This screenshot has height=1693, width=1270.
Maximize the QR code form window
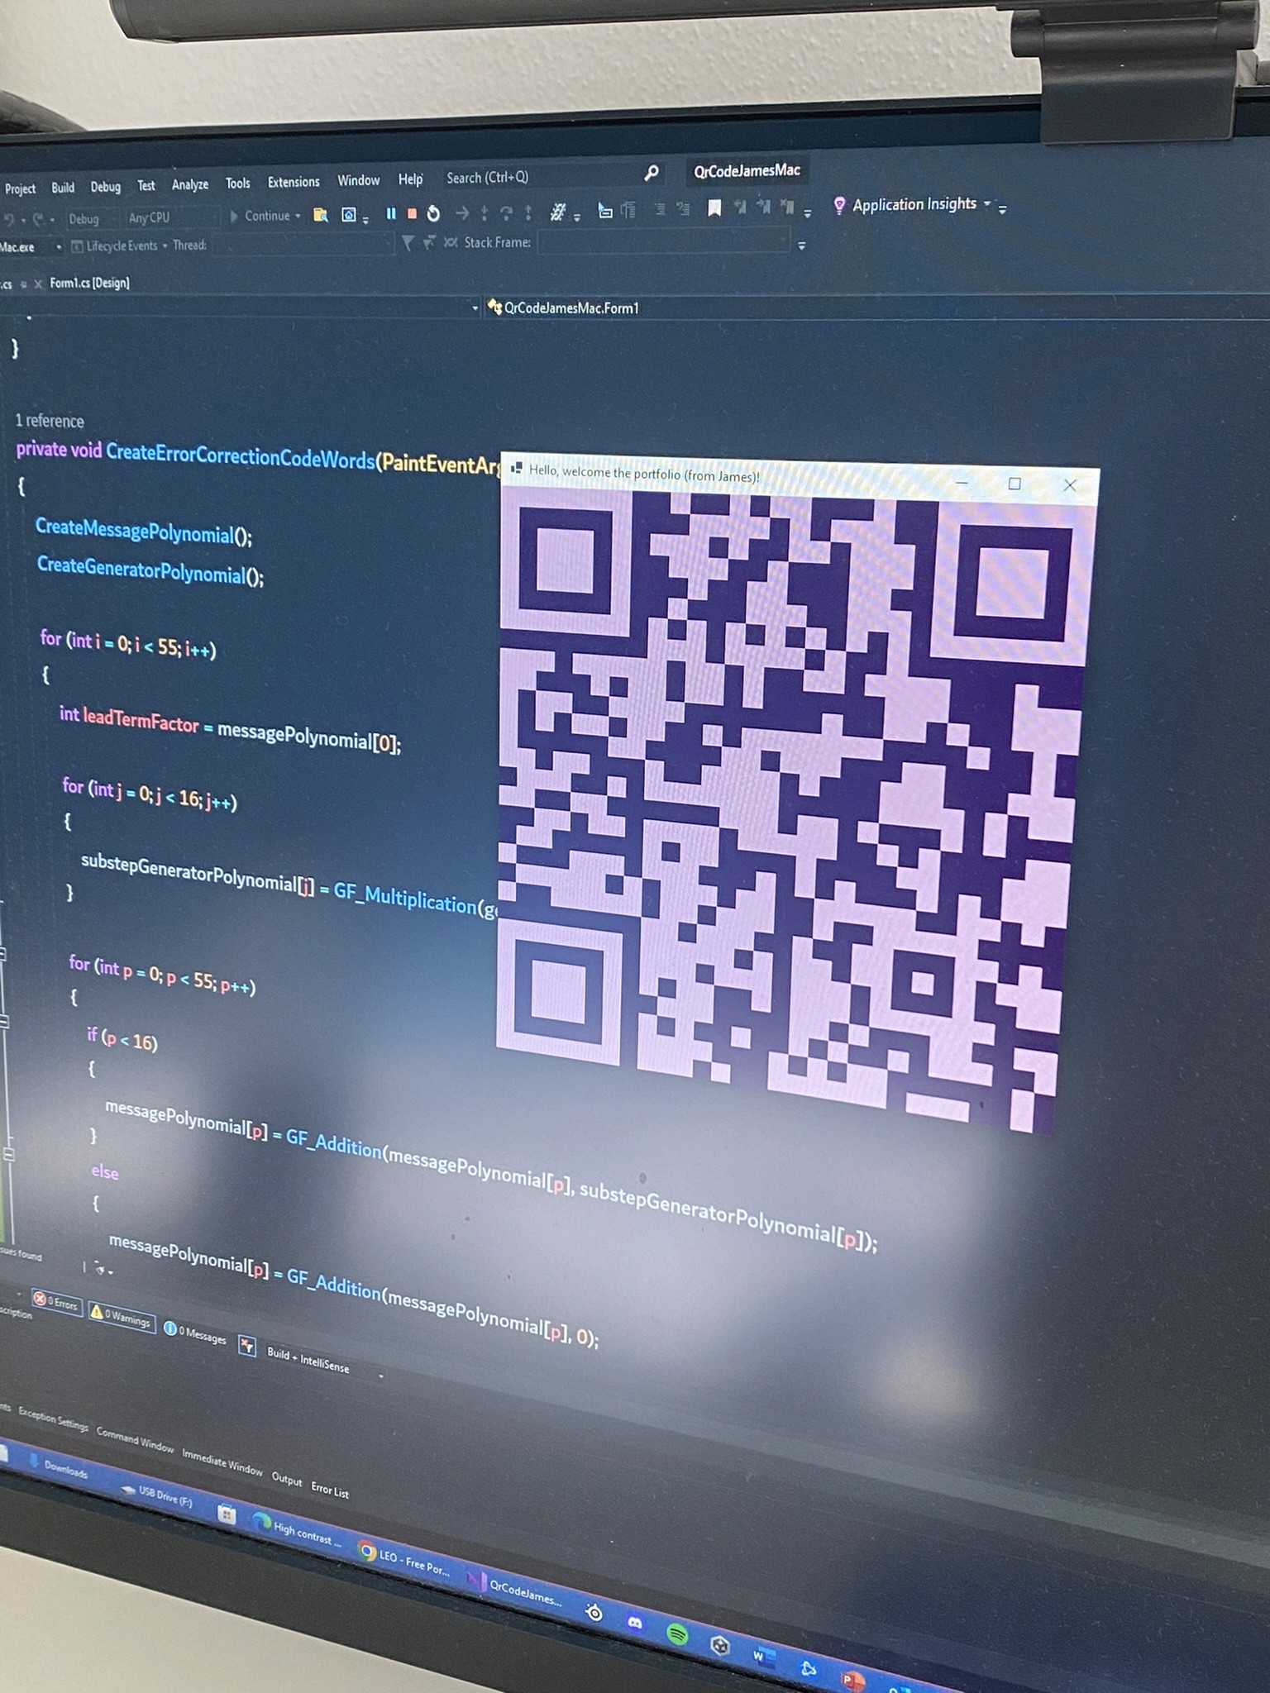(x=1015, y=484)
